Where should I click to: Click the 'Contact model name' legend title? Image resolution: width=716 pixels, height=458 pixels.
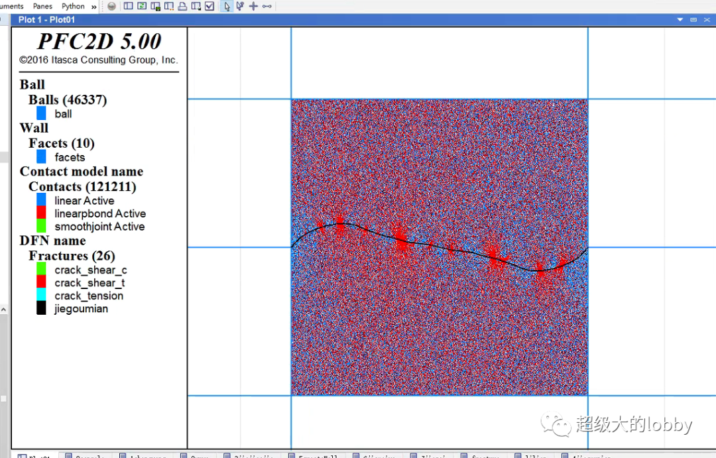82,171
